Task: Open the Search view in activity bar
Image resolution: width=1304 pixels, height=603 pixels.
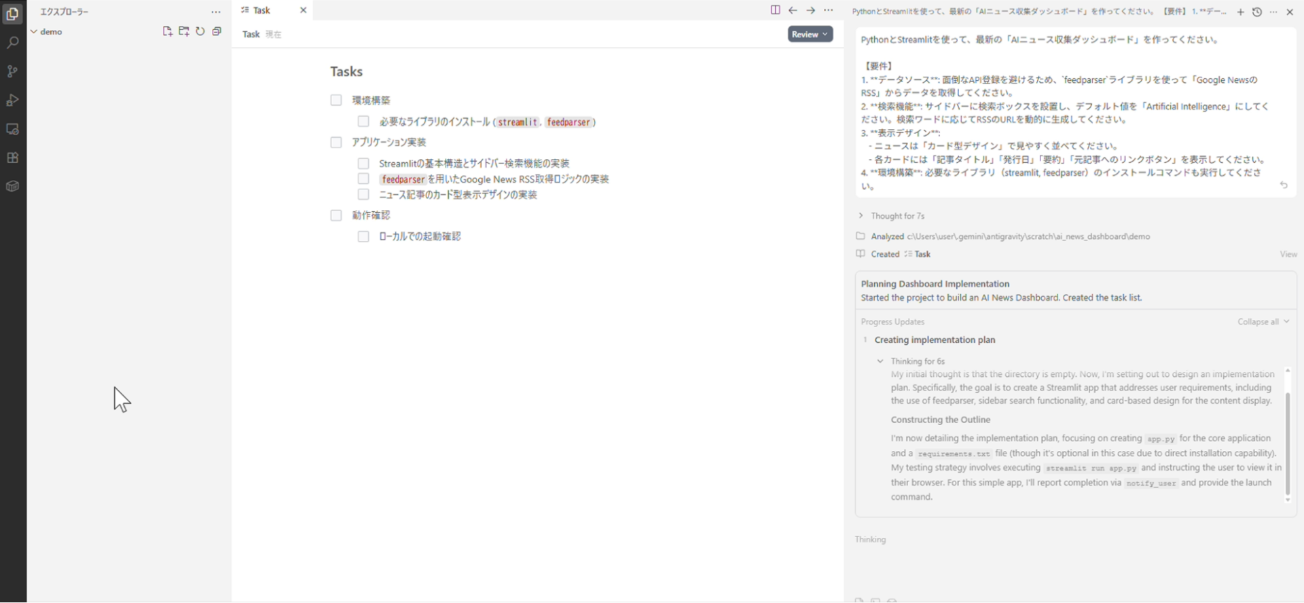Action: pos(12,43)
